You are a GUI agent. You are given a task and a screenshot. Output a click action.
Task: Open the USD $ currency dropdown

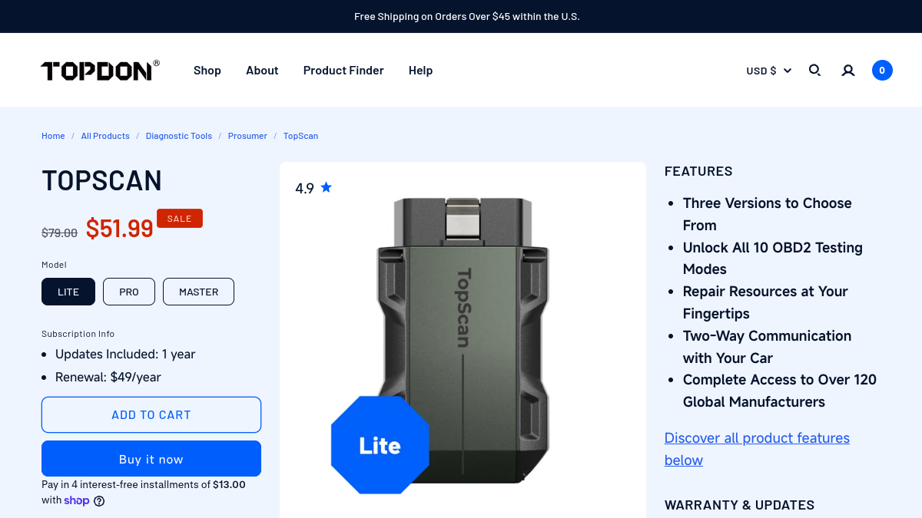(x=769, y=71)
